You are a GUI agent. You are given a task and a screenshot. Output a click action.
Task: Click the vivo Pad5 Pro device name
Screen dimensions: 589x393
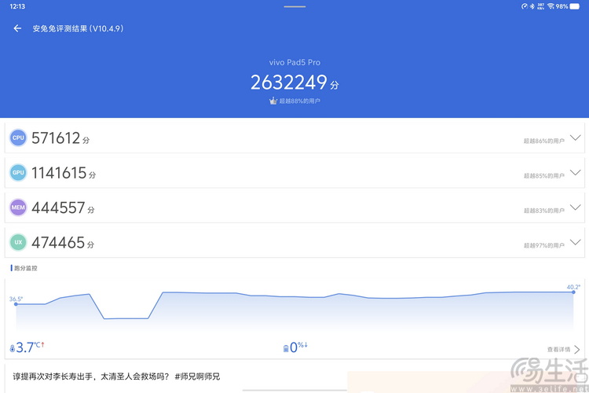294,62
